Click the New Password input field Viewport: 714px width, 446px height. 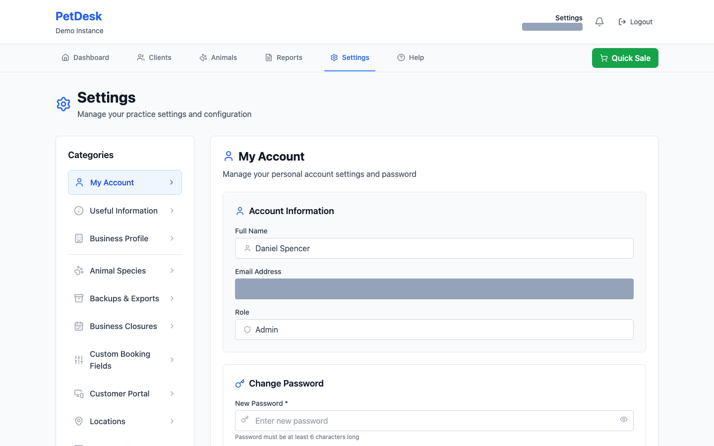(x=434, y=421)
